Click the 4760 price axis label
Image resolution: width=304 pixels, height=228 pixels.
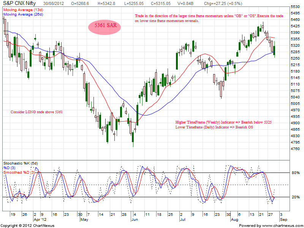(295, 149)
